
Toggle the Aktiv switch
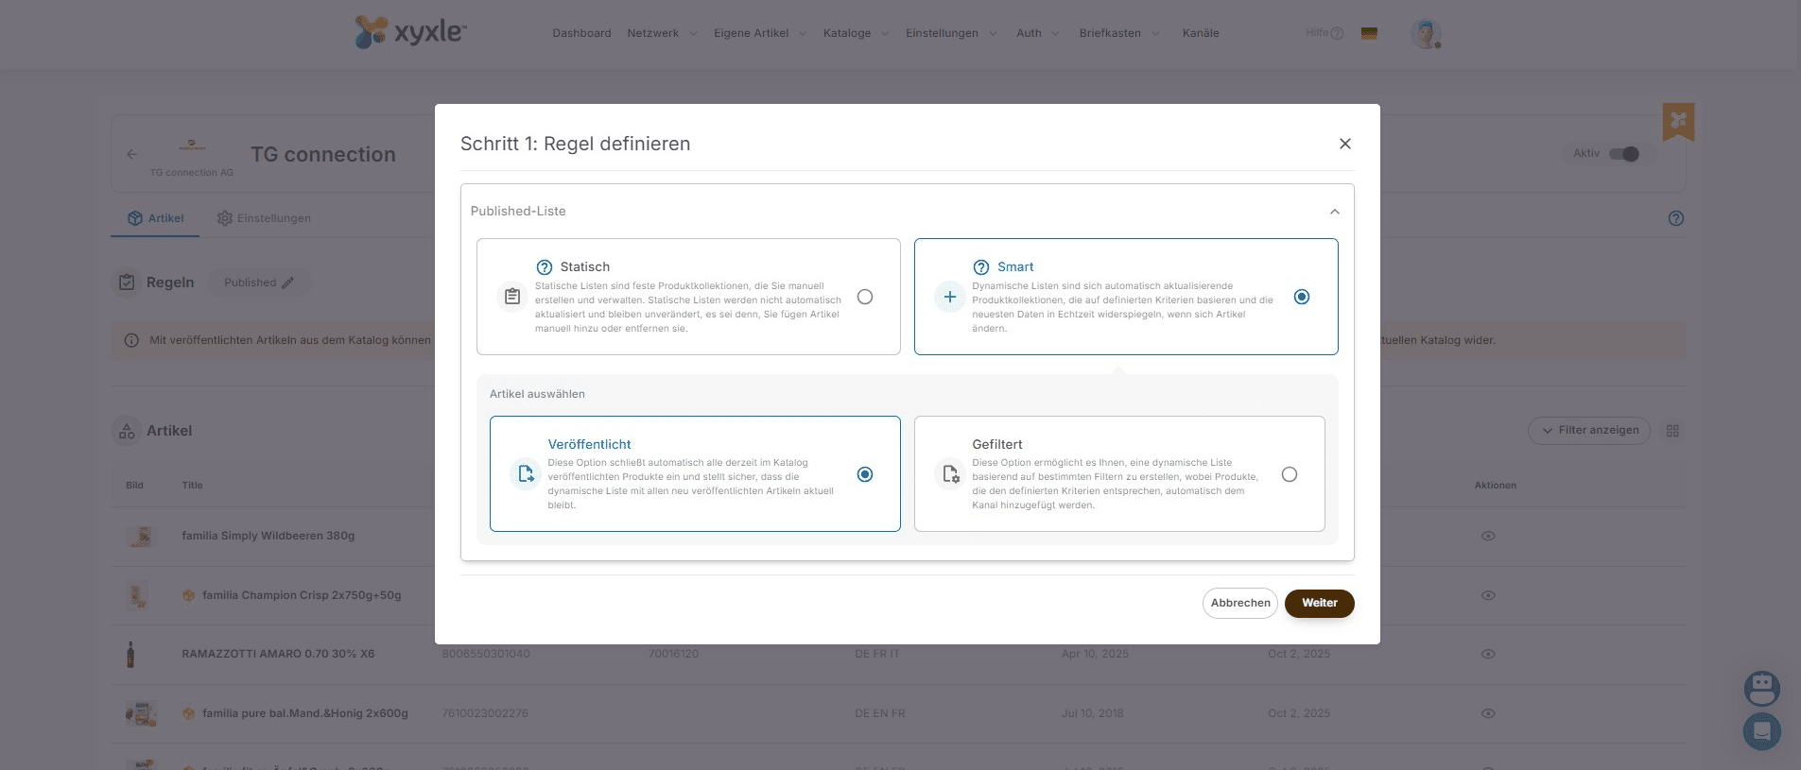coord(1623,154)
